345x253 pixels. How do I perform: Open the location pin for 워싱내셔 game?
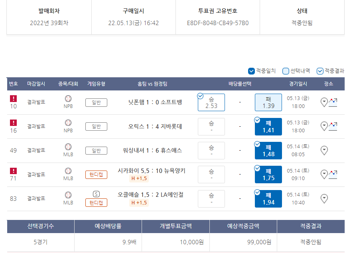(324, 150)
